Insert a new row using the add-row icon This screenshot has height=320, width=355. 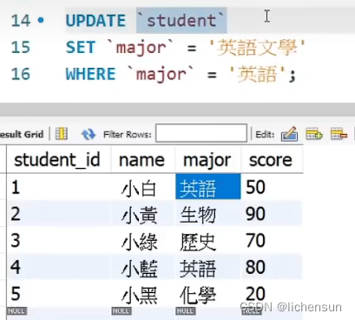314,134
